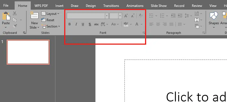The width and height of the screenshot is (227, 102).
Task: Switch to the Transitions tab
Action: 111,6
